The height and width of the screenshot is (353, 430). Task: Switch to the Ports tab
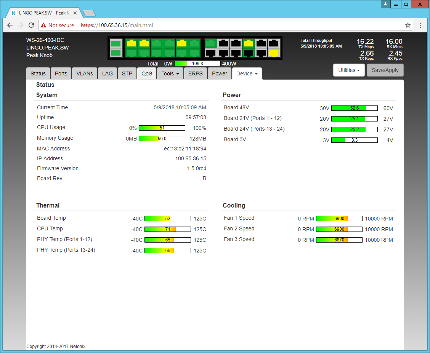(61, 73)
